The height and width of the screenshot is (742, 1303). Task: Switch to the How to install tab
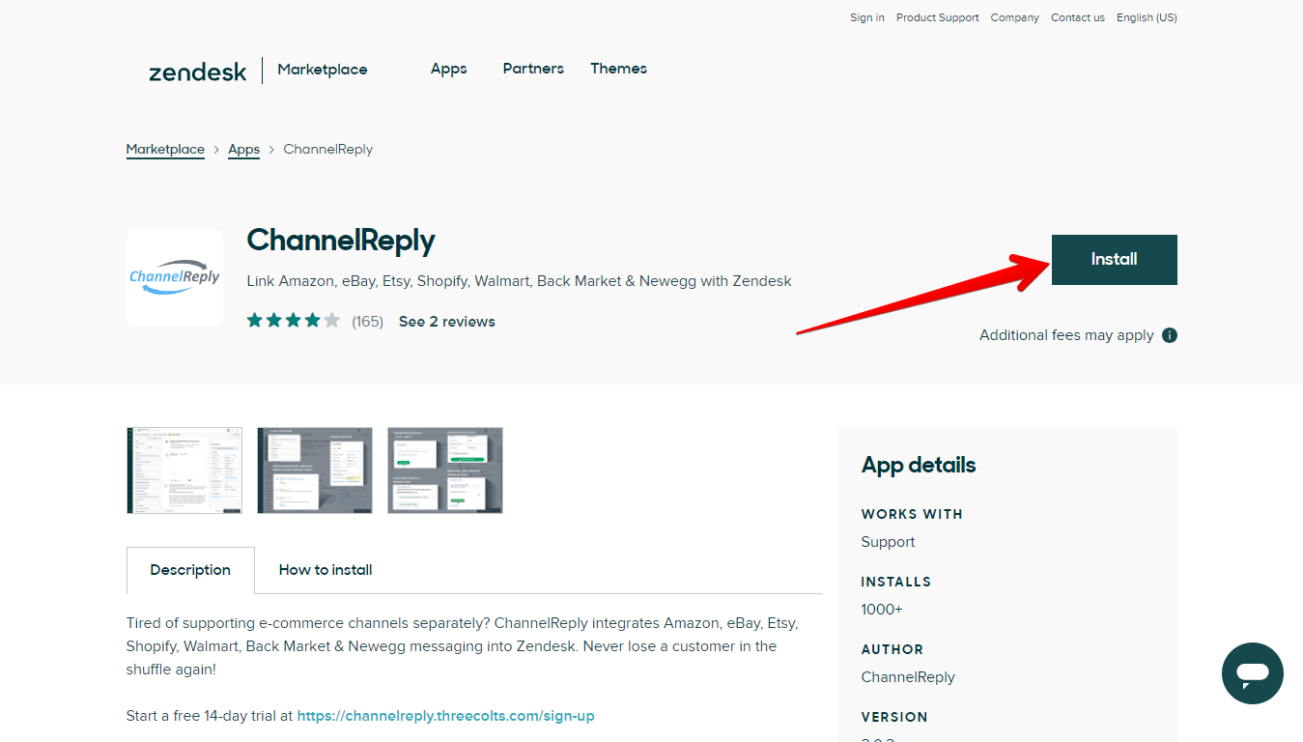[x=326, y=570]
